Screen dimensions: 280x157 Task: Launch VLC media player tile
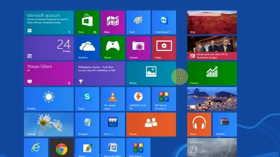point(113,99)
